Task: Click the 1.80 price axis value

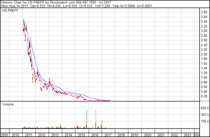Action: tap(204, 59)
